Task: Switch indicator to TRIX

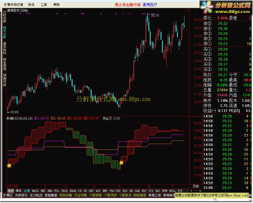Action: click(64, 191)
